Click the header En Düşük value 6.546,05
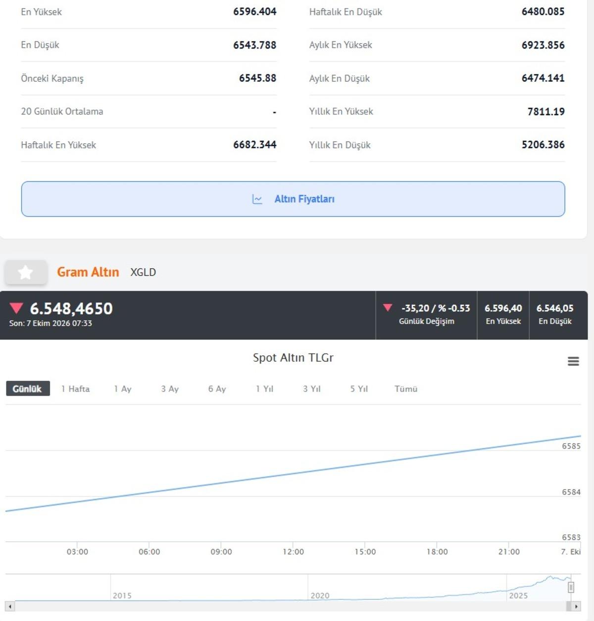 [555, 308]
